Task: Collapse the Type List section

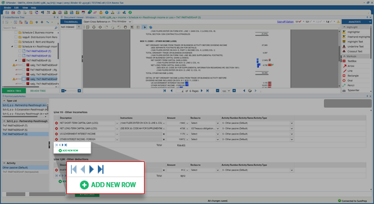Action: point(4,101)
